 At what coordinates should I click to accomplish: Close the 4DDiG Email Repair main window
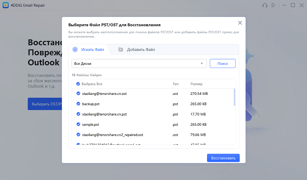click(301, 5)
